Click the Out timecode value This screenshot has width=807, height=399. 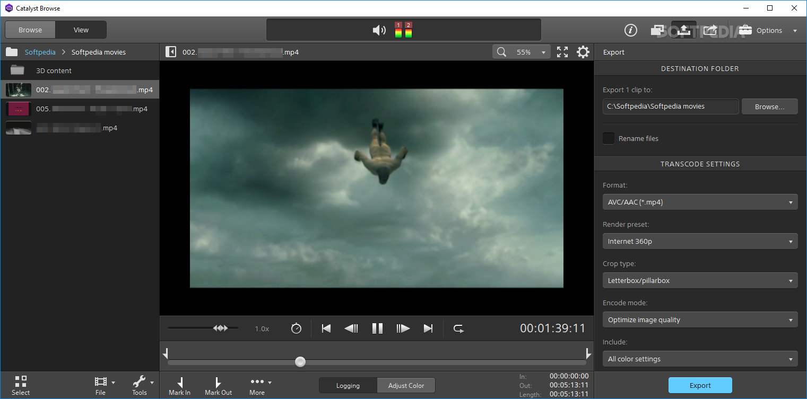pos(569,385)
